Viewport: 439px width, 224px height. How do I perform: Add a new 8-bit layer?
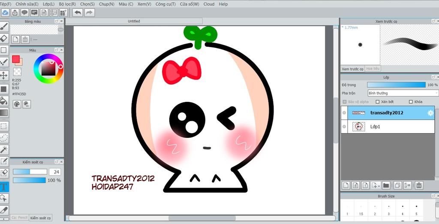355,185
